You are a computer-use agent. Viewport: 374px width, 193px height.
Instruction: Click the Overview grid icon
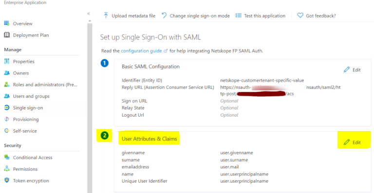tap(7, 23)
